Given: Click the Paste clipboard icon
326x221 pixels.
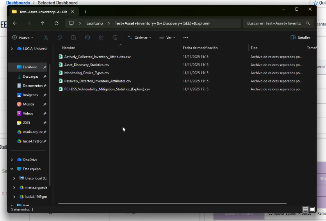Looking at the screenshot, I should click(x=73, y=37).
